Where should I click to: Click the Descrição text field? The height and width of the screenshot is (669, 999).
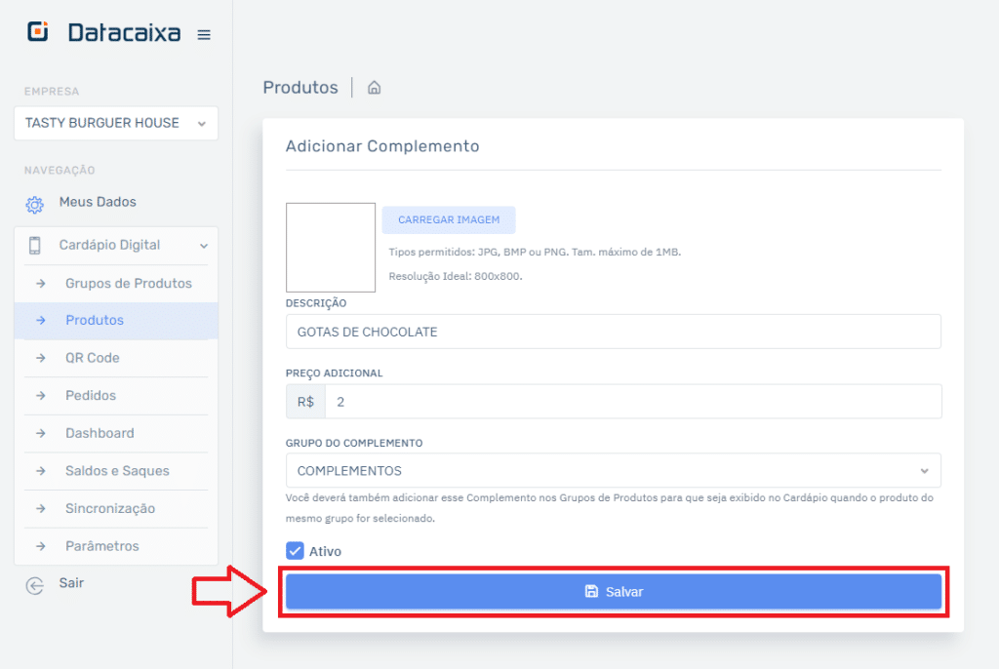[x=613, y=332]
